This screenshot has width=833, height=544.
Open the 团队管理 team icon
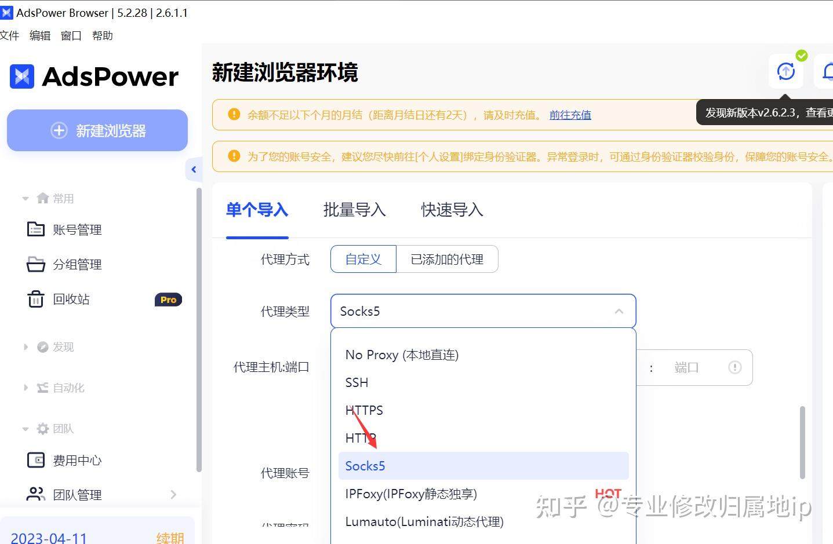(x=36, y=494)
